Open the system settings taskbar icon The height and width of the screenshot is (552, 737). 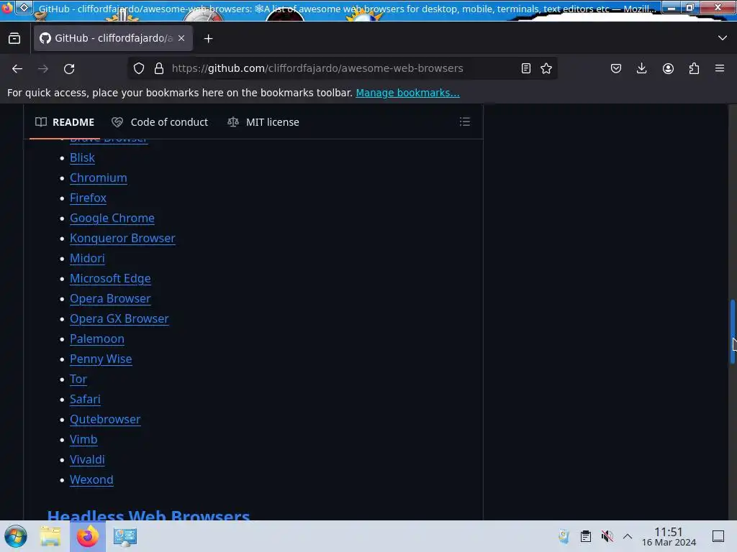point(125,536)
